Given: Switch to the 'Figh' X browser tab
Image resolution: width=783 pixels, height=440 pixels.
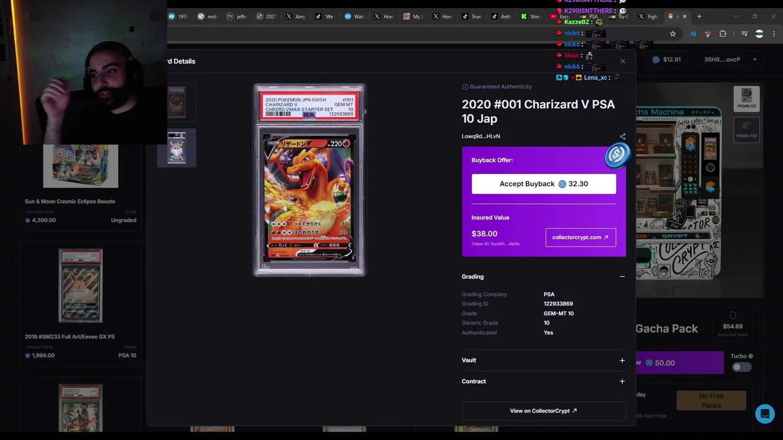Looking at the screenshot, I should pyautogui.click(x=648, y=16).
